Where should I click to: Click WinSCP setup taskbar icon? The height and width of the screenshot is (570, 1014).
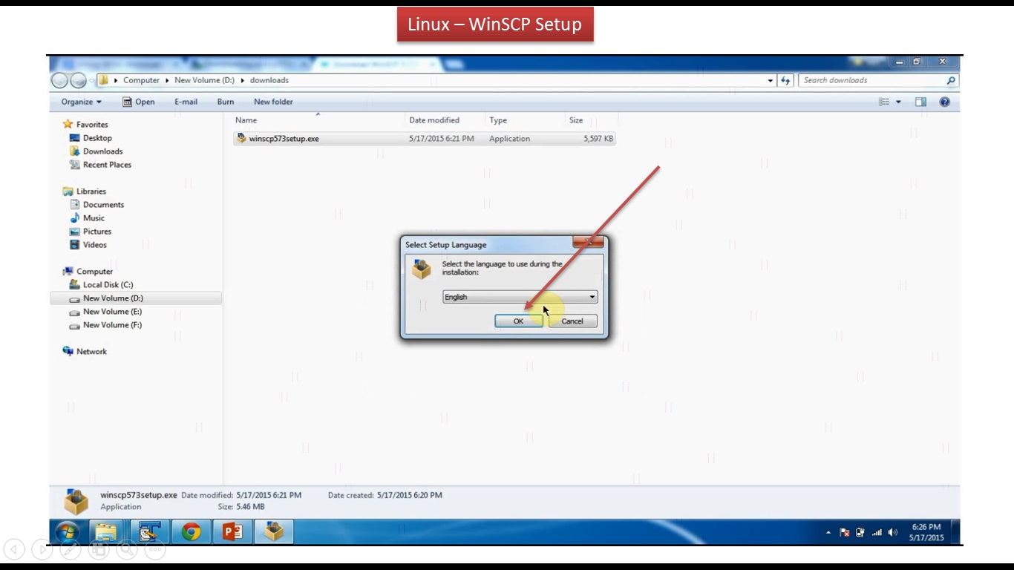coord(275,531)
